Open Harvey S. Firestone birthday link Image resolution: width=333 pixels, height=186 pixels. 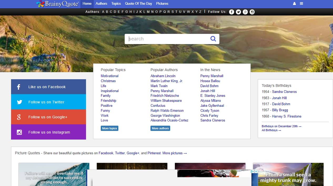coord(287,116)
